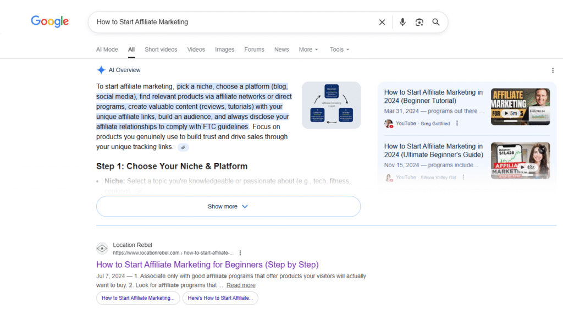
Task: Start voice search with microphone icon
Action: coord(402,22)
